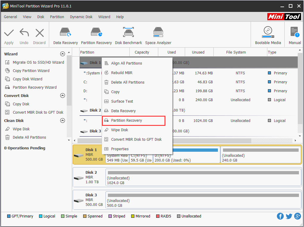Select the C: partition row
The image size is (304, 227).
[188, 82]
